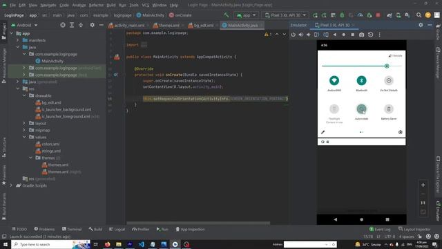The width and height of the screenshot is (442, 249).
Task: Open emulator extended controls three dots
Action: pyautogui.click(x=379, y=35)
